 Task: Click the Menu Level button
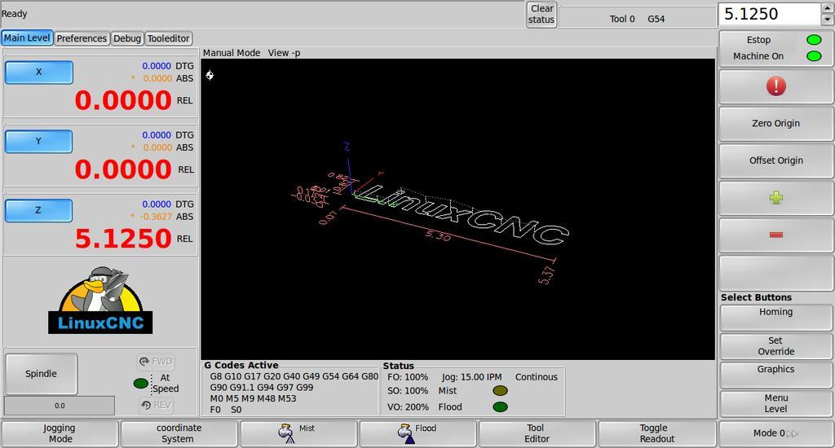(x=776, y=403)
